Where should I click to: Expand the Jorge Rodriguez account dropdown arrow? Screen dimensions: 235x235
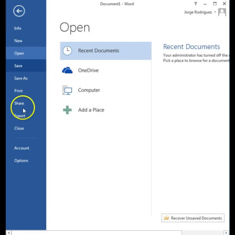tap(215, 12)
